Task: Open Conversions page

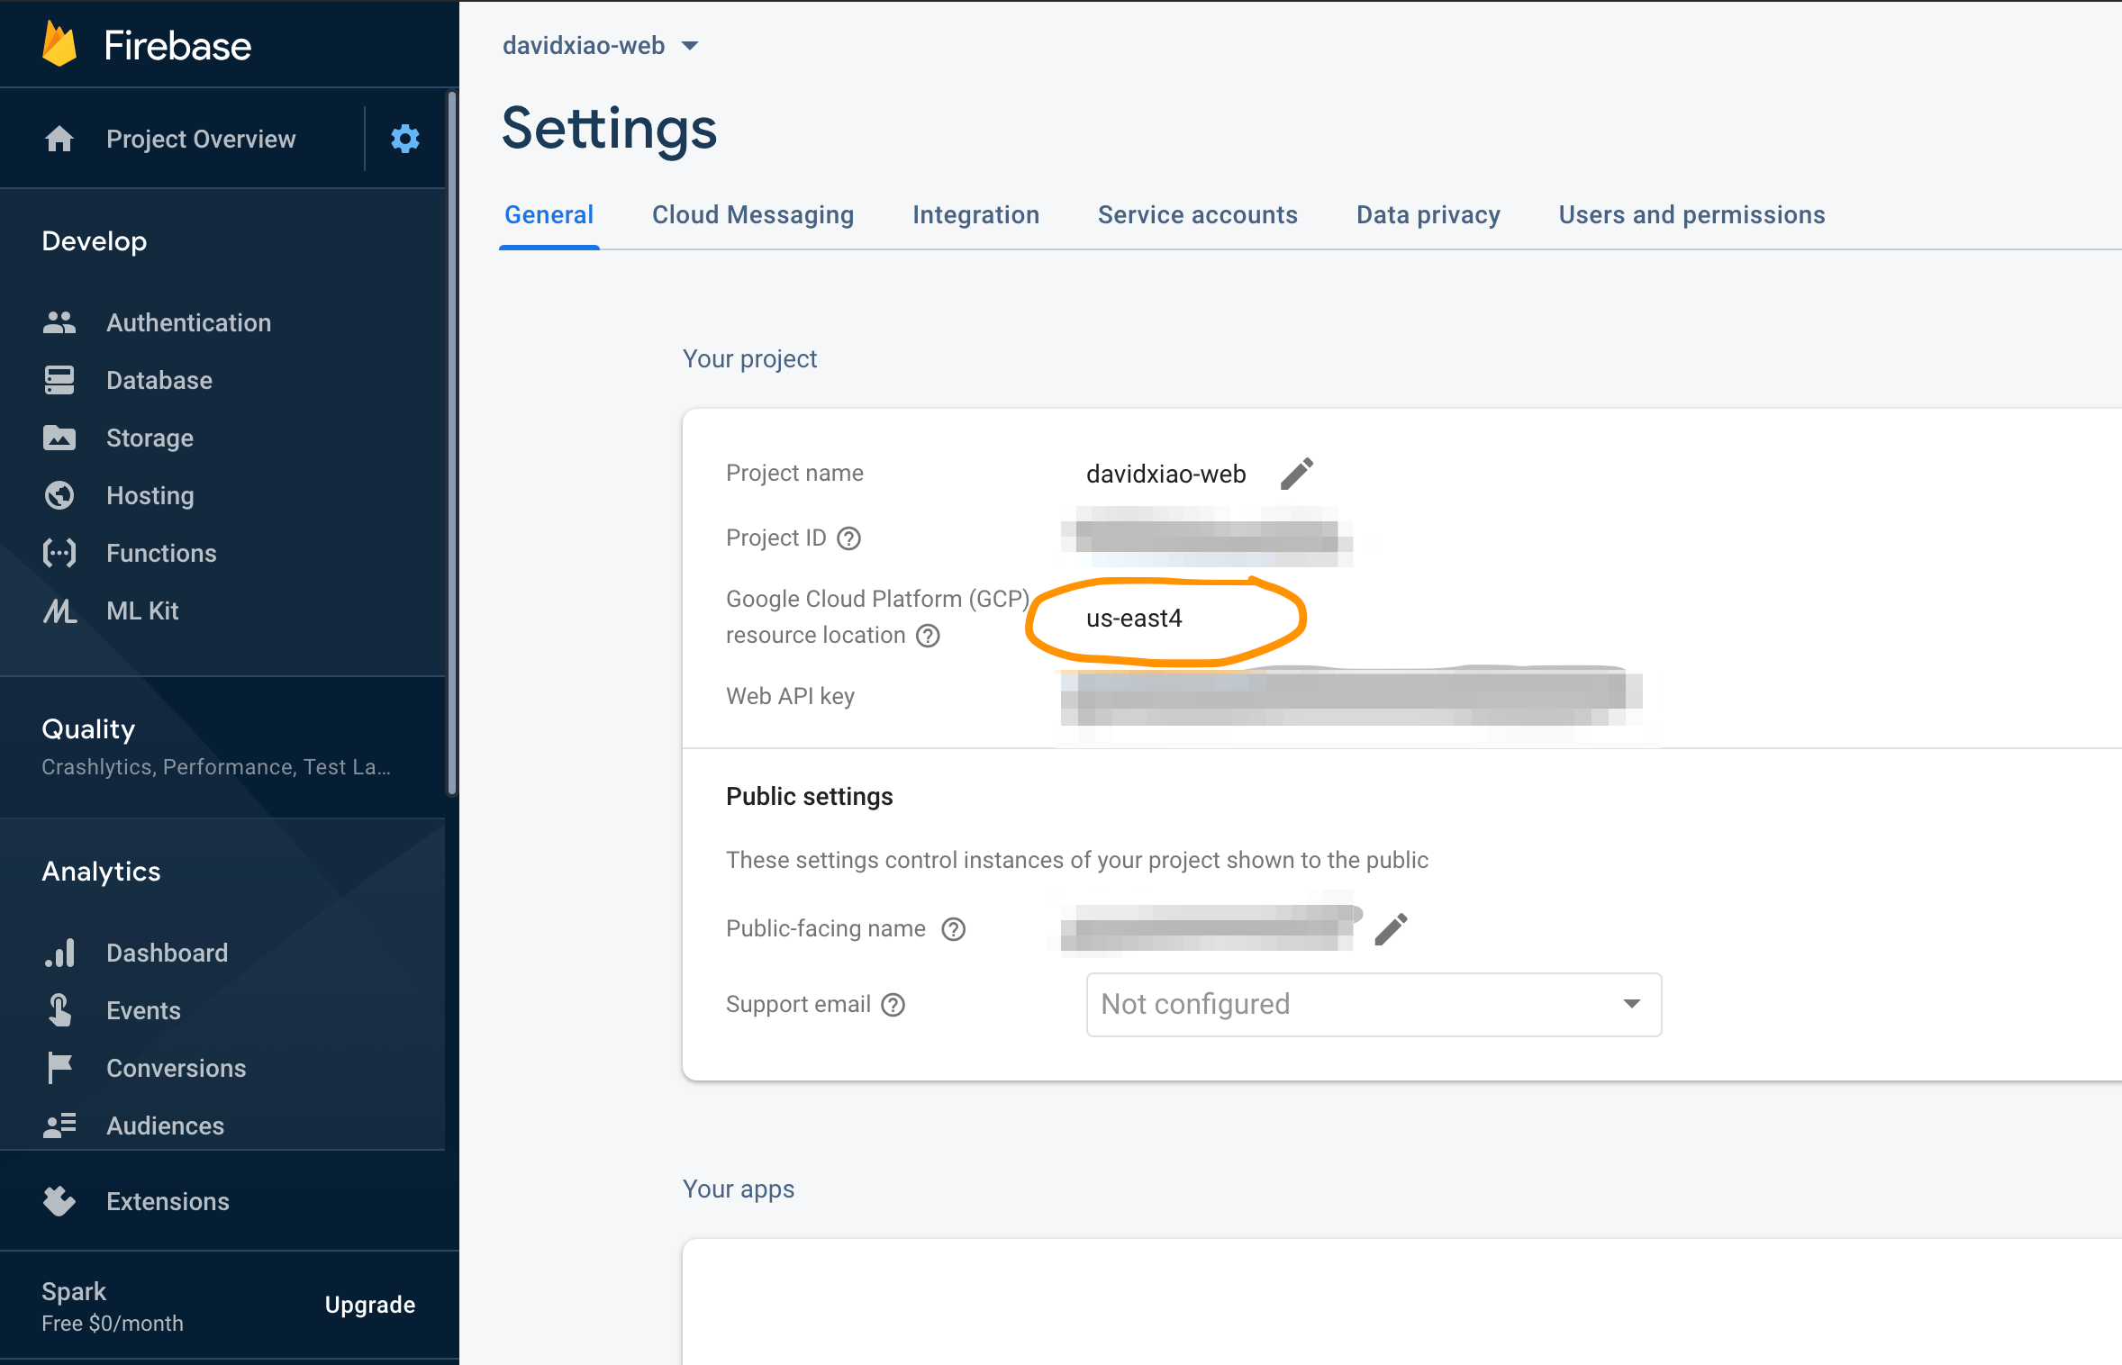Action: [x=176, y=1068]
